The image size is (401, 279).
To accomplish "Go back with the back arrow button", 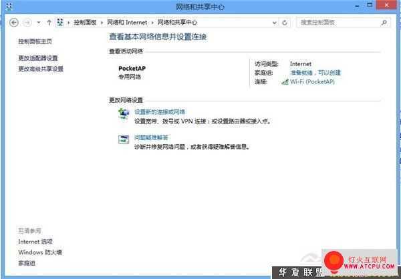I will point(14,23).
